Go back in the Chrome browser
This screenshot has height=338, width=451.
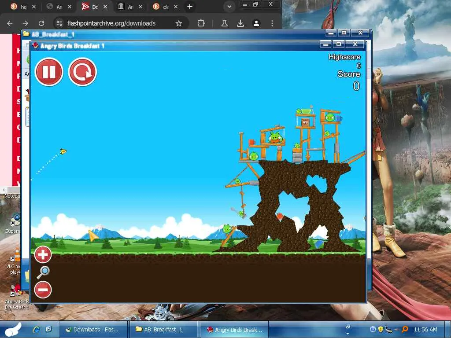point(10,23)
